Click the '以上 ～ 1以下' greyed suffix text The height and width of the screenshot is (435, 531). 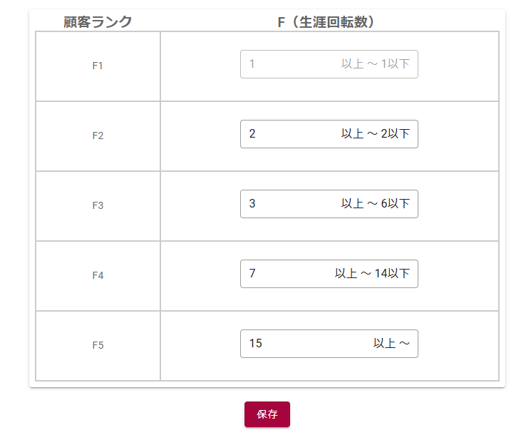(x=375, y=64)
